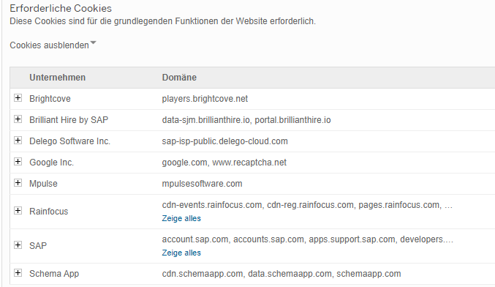
Task: Expand the Schema App row plus icon
Action: [x=18, y=273]
